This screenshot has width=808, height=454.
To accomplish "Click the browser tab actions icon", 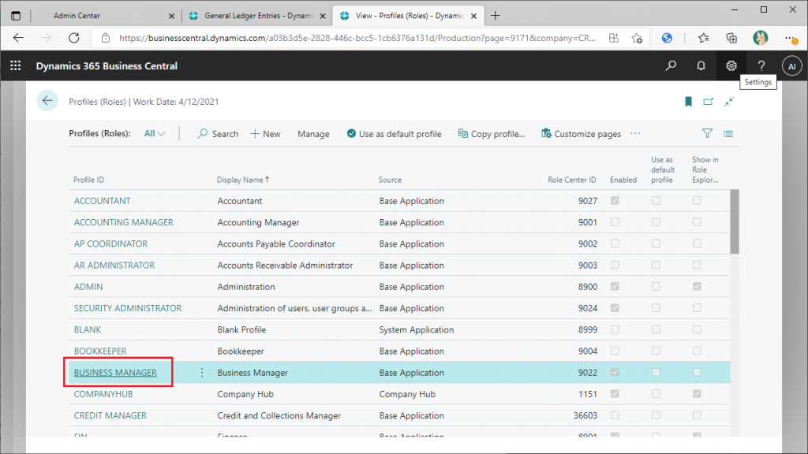I will tap(16, 16).
